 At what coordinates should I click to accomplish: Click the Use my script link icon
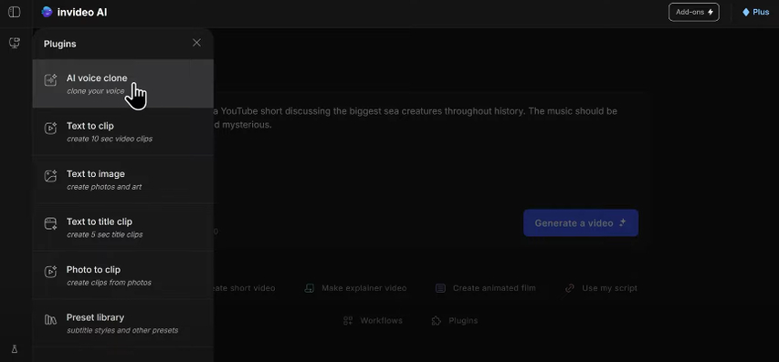click(570, 288)
